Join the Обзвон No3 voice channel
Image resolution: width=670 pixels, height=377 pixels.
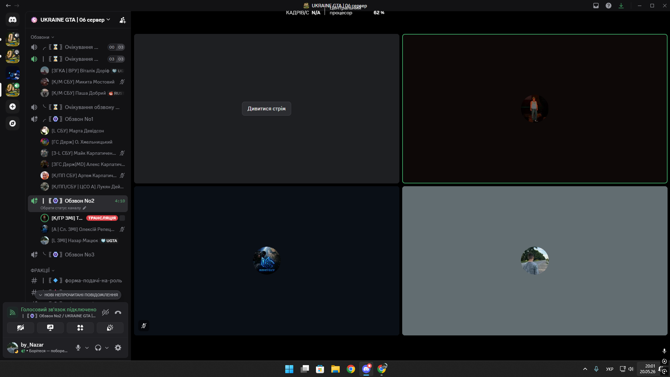[x=78, y=255]
